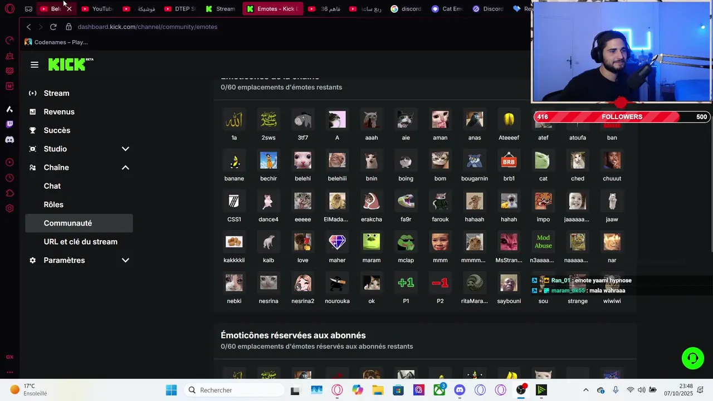This screenshot has height=401, width=713.
Task: Select the 'impo' tiger emote
Action: [543, 201]
